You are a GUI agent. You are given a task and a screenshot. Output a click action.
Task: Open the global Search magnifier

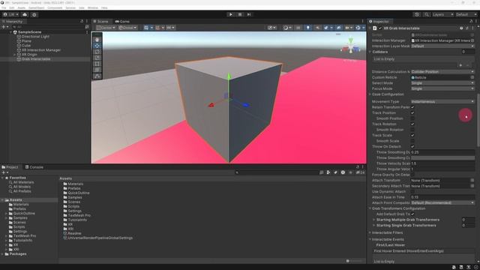(427, 14)
